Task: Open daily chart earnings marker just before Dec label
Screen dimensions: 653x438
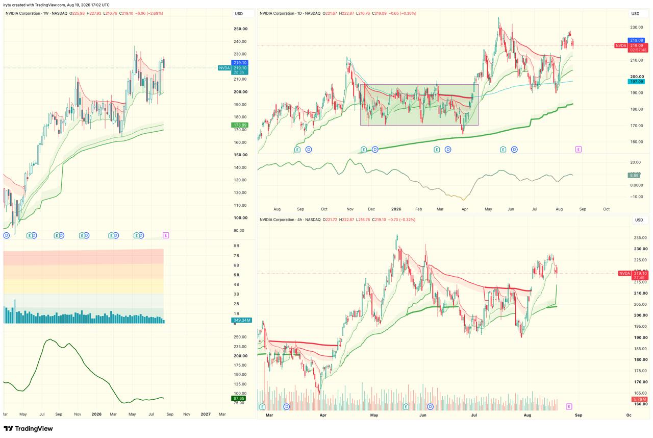Action: click(364, 149)
